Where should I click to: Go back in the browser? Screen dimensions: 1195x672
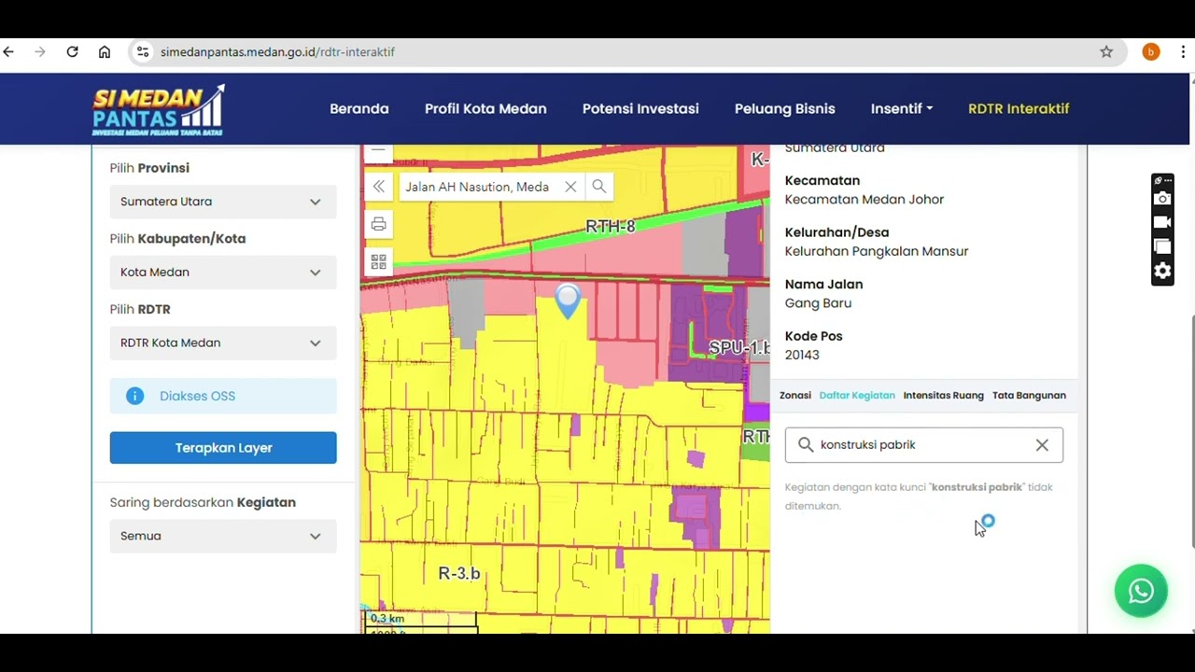9,52
